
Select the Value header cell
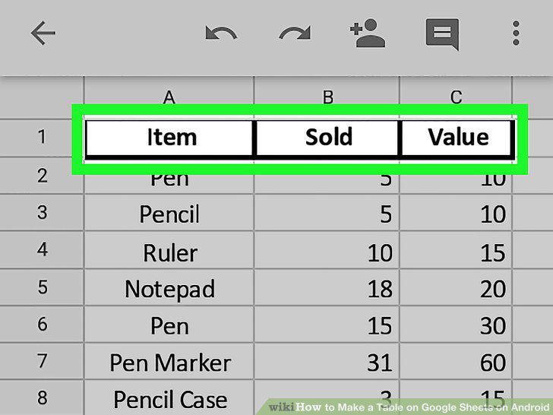coord(457,138)
